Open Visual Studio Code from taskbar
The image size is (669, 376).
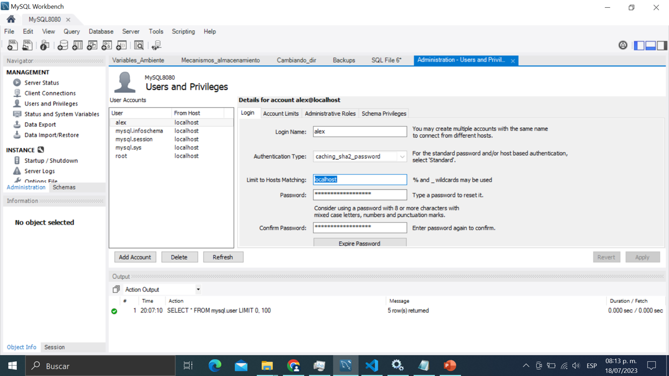pos(372,366)
